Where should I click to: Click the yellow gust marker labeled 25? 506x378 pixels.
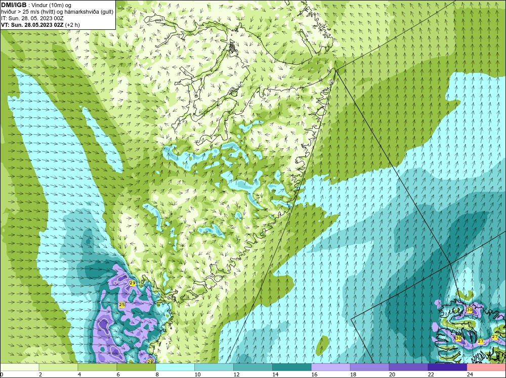pyautogui.click(x=121, y=305)
